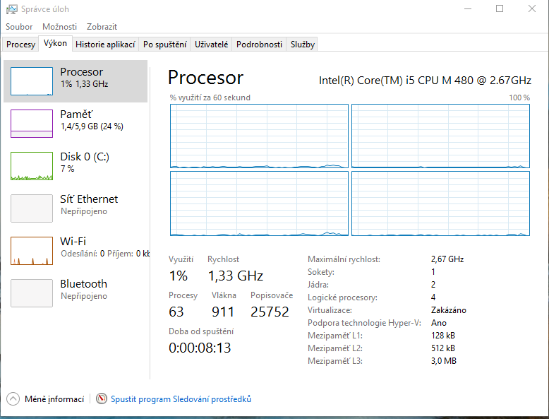The height and width of the screenshot is (419, 549).
Task: Open the Wi-Fi activity graph icon
Action: [x=31, y=251]
